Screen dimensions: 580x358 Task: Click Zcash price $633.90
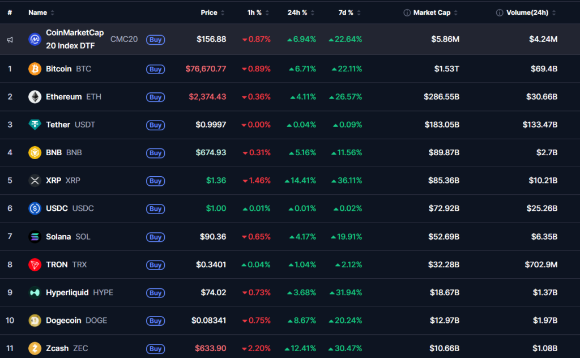[211, 348]
